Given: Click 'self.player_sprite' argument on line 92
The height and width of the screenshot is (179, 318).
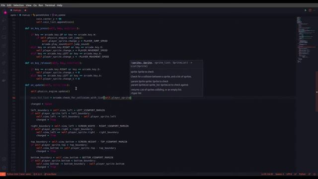Looking at the screenshot, I should tap(118, 97).
